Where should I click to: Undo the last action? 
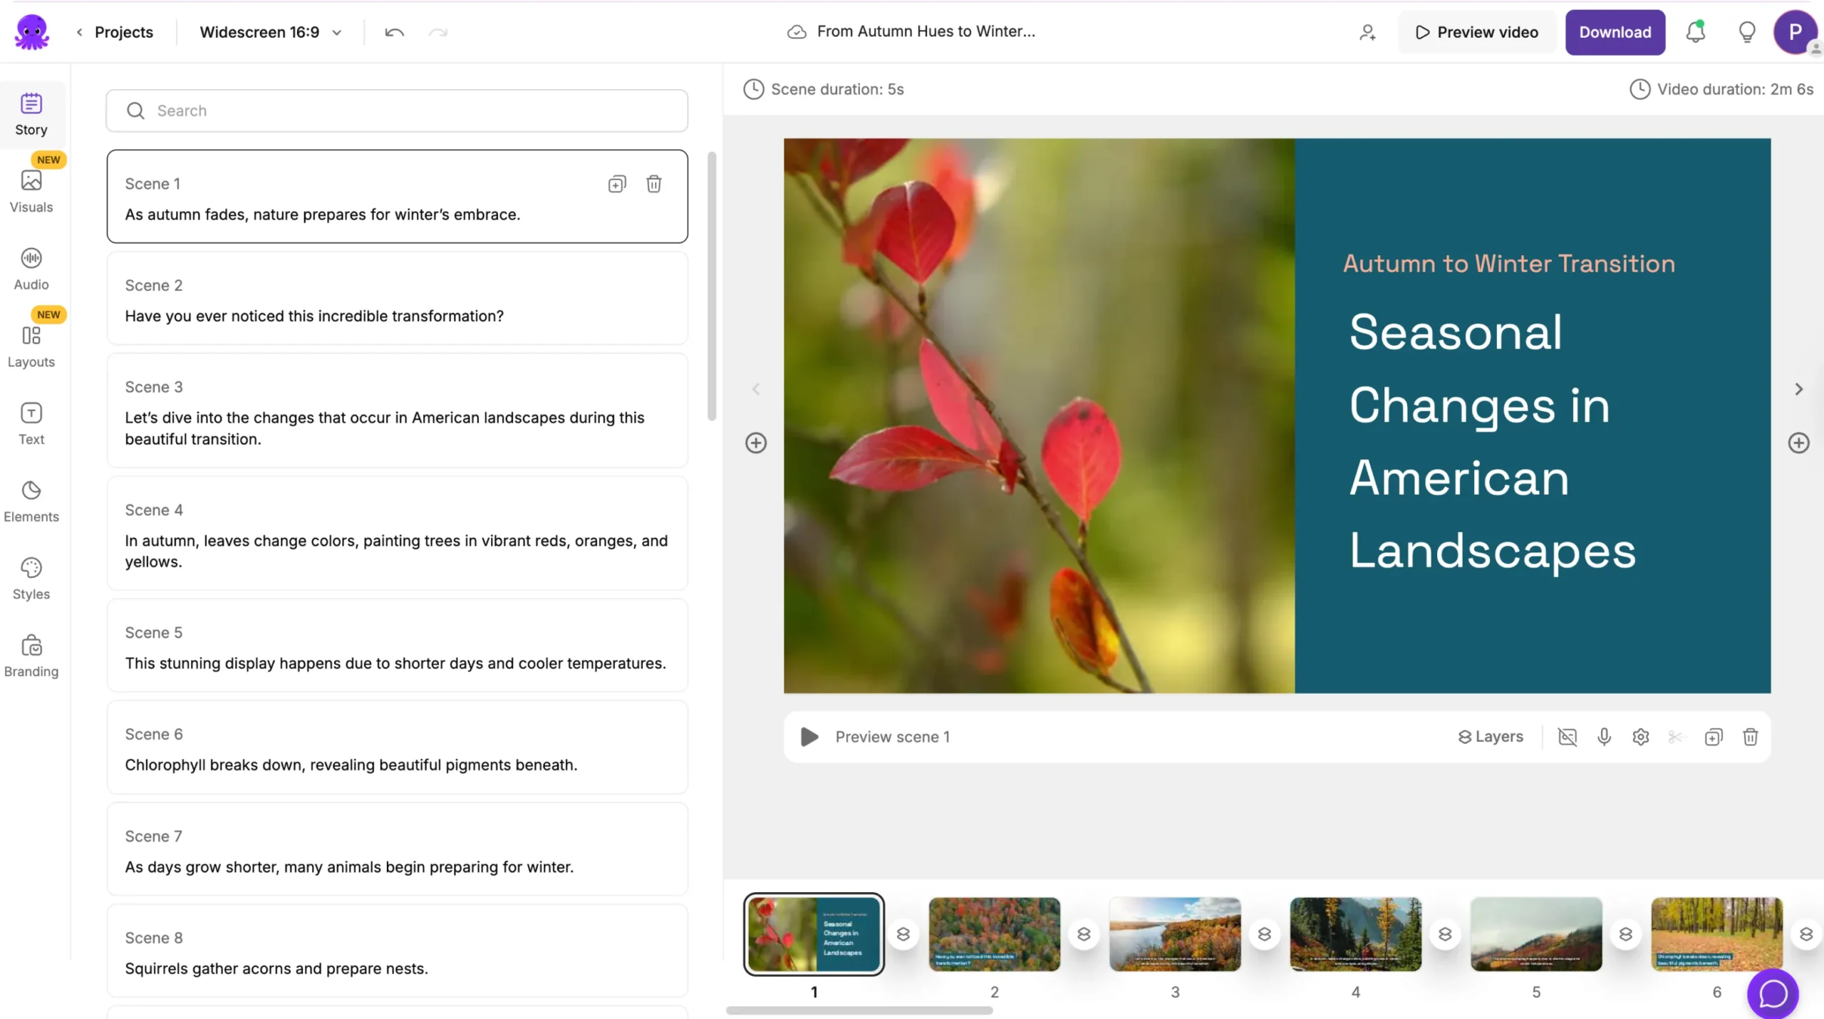[394, 32]
